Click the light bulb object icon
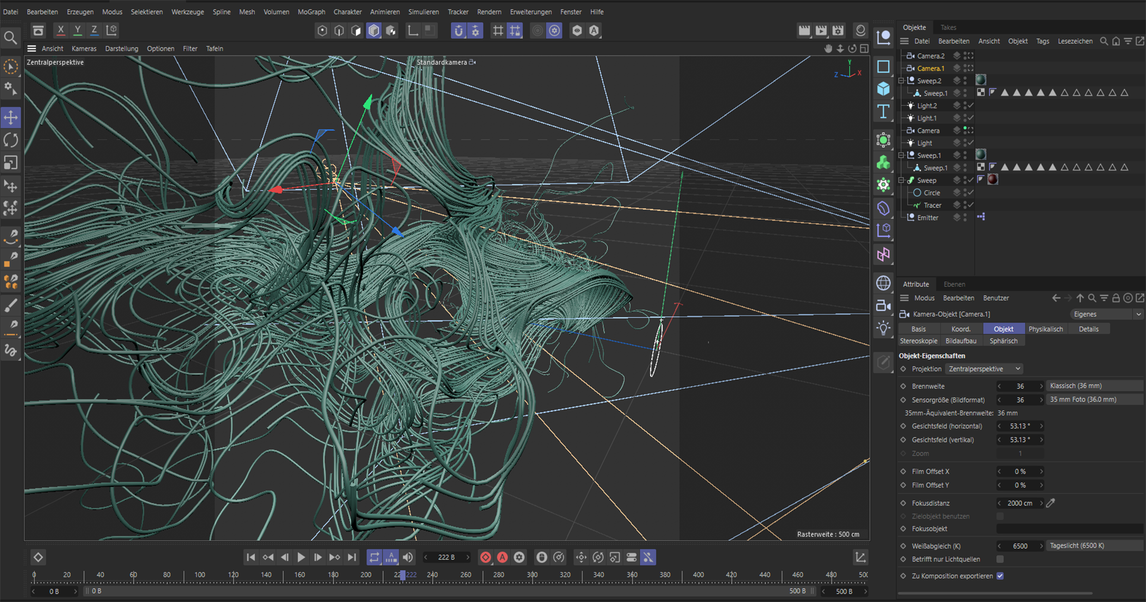Screen dimensions: 1146x602 click(x=883, y=328)
